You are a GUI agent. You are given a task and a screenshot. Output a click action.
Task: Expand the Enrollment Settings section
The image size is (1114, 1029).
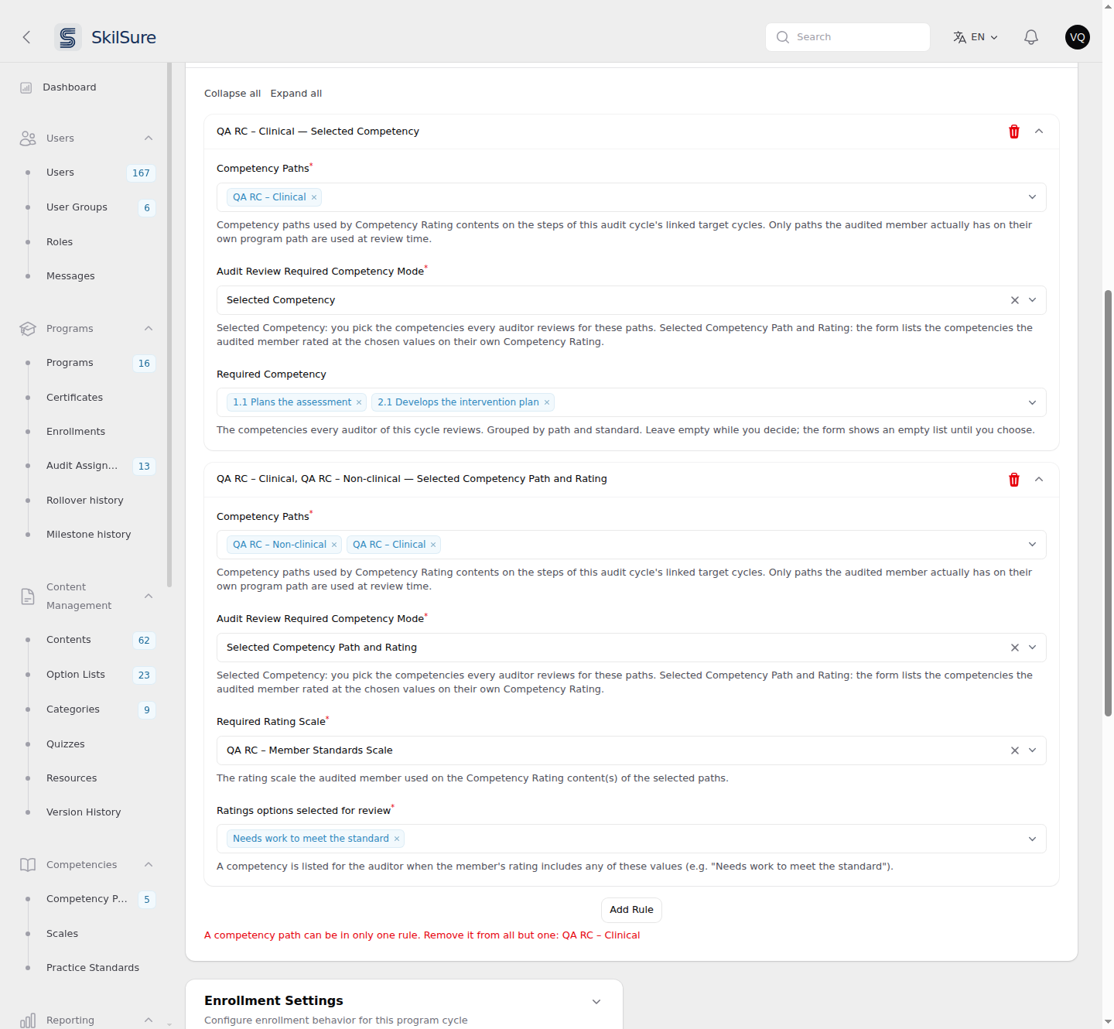pos(596,1001)
